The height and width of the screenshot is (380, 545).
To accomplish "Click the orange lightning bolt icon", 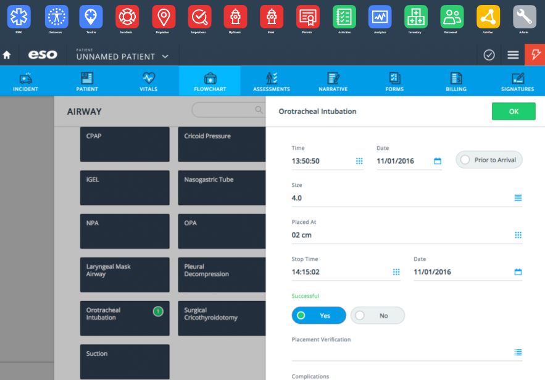I will coord(535,54).
